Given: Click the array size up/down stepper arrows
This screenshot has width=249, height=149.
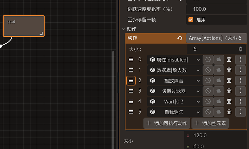Looking at the screenshot, I should pos(240,49).
